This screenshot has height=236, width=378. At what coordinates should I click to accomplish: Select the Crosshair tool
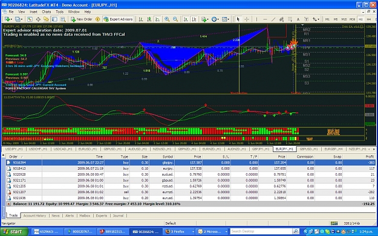(x=247, y=19)
